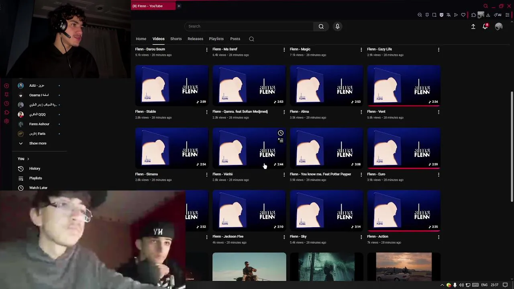Screen dimensions: 514x289
Task: Click the browser sidebar player icon
Action: pyautogui.click(x=6, y=85)
